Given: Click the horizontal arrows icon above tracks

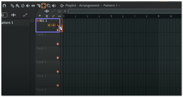Looking at the screenshot, I should (60, 16).
